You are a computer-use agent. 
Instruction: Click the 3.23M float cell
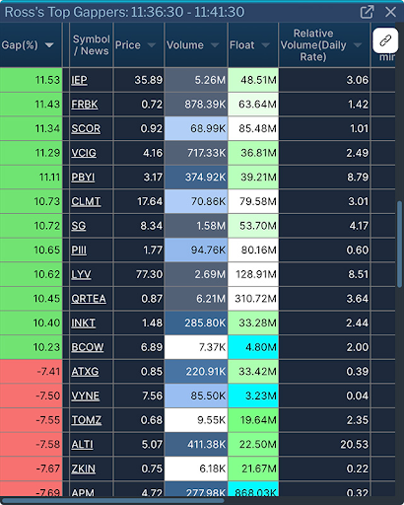[253, 396]
